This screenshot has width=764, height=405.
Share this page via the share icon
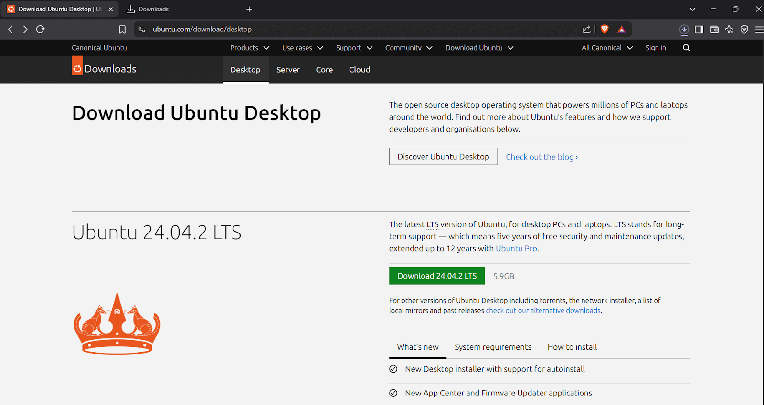(x=586, y=30)
